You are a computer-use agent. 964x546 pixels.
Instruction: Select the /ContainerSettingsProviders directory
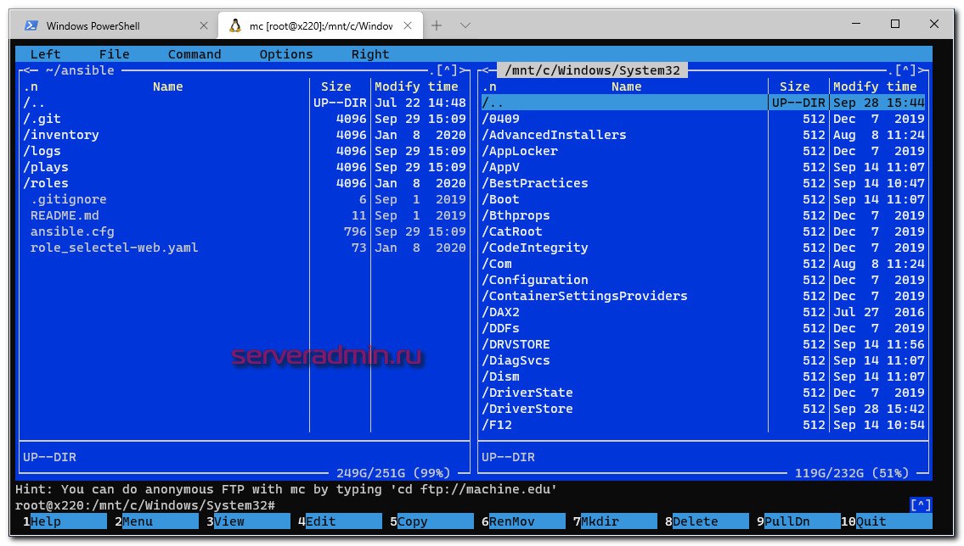pos(703,296)
